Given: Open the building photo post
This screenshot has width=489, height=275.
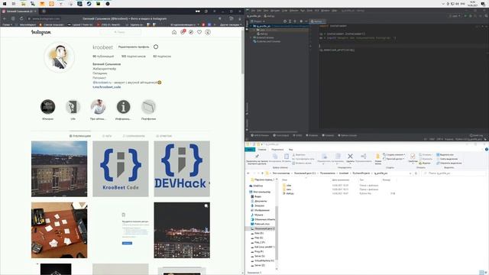Looking at the screenshot, I should point(60,169).
